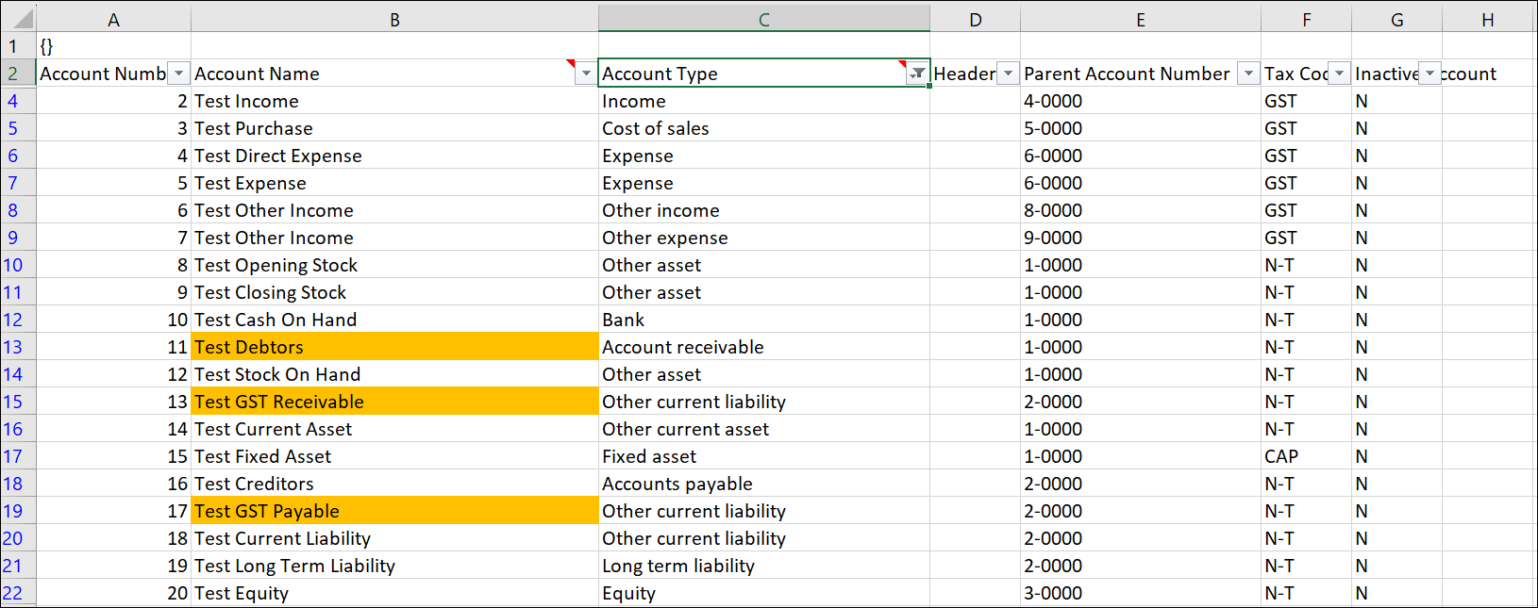The height and width of the screenshot is (608, 1538).
Task: Select column C header
Action: 763,20
